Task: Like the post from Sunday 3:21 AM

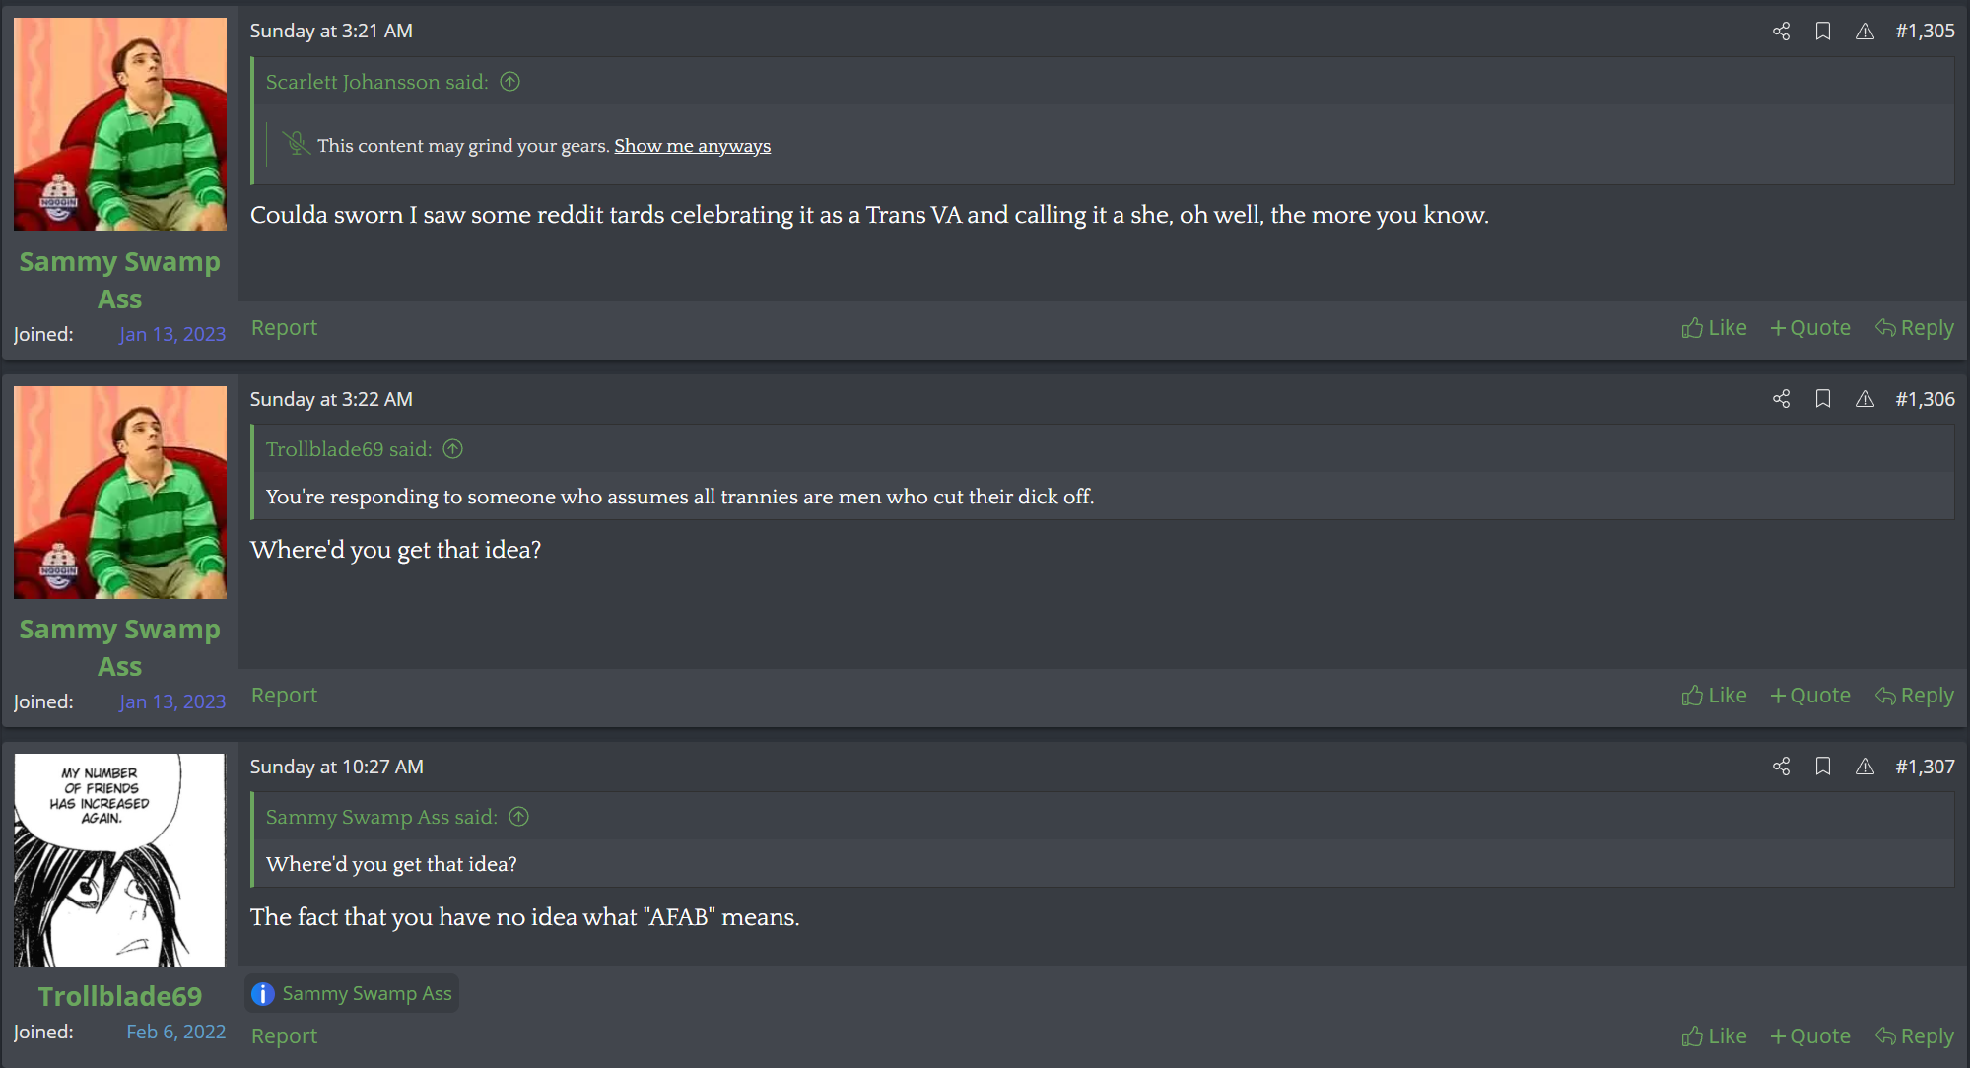Action: pyautogui.click(x=1714, y=328)
